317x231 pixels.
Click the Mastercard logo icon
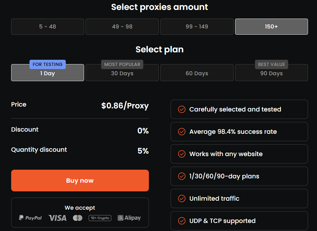coord(78,218)
